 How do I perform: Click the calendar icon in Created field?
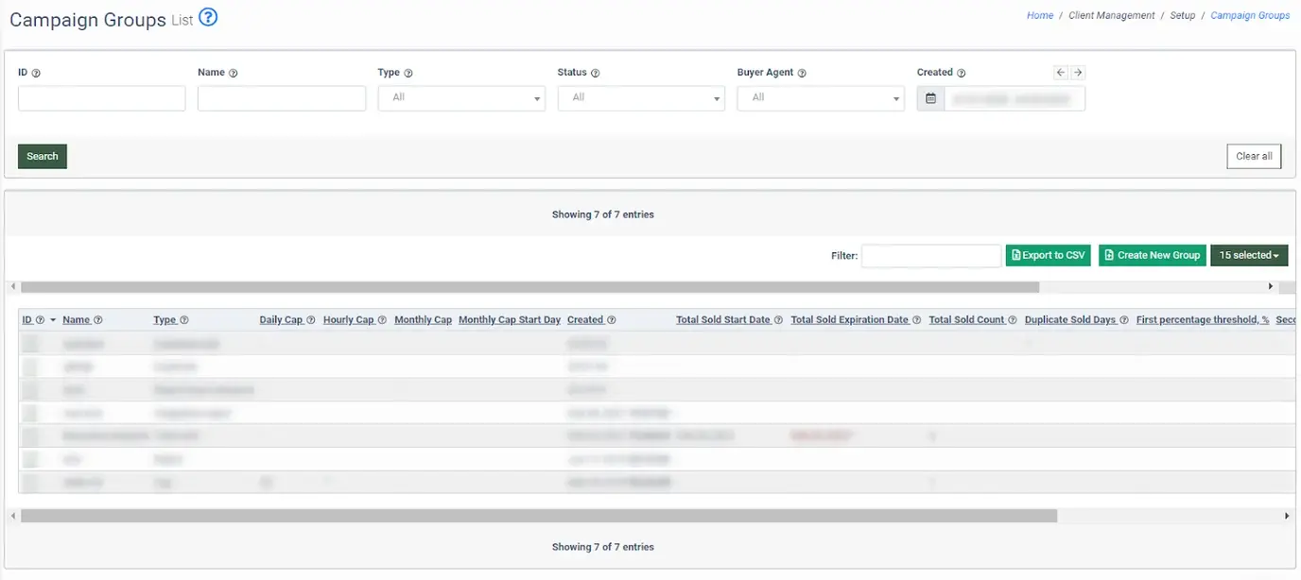[x=930, y=98]
